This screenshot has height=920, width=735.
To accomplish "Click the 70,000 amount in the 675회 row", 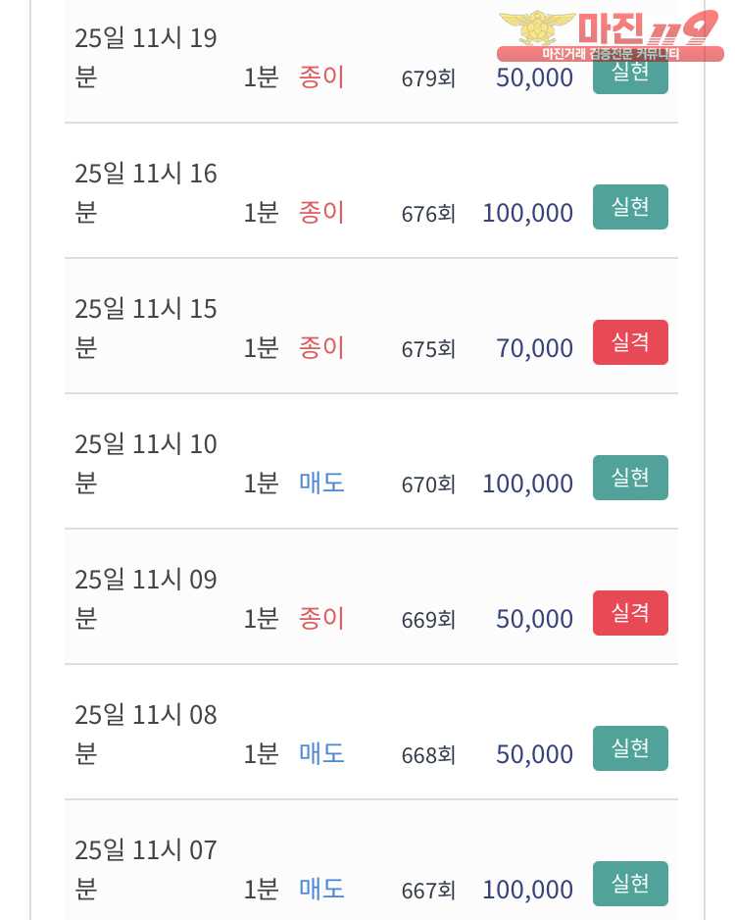I will [534, 348].
